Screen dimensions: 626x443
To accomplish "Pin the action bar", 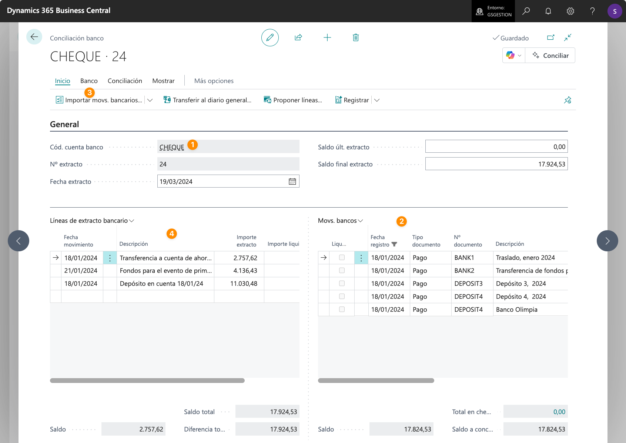I will click(568, 100).
